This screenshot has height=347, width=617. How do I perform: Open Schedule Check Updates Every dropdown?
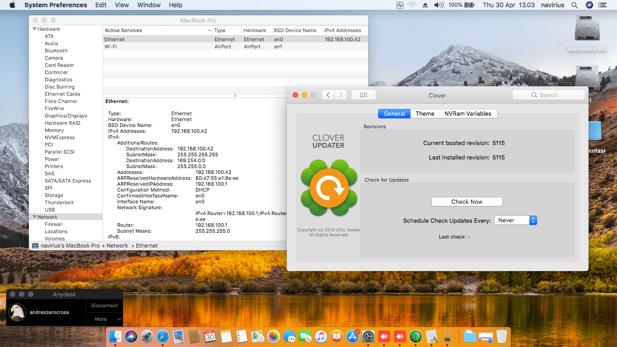pos(515,220)
